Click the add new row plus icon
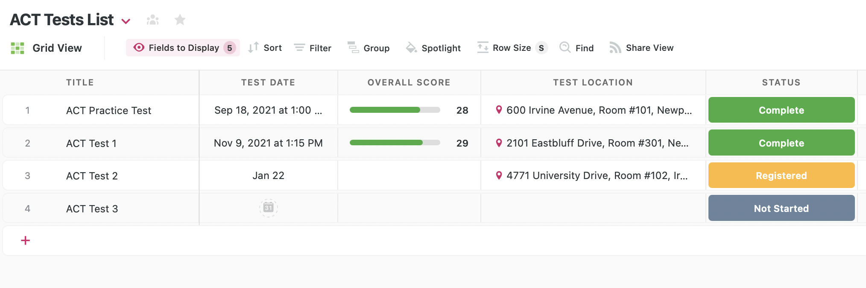Image resolution: width=866 pixels, height=288 pixels. 26,241
